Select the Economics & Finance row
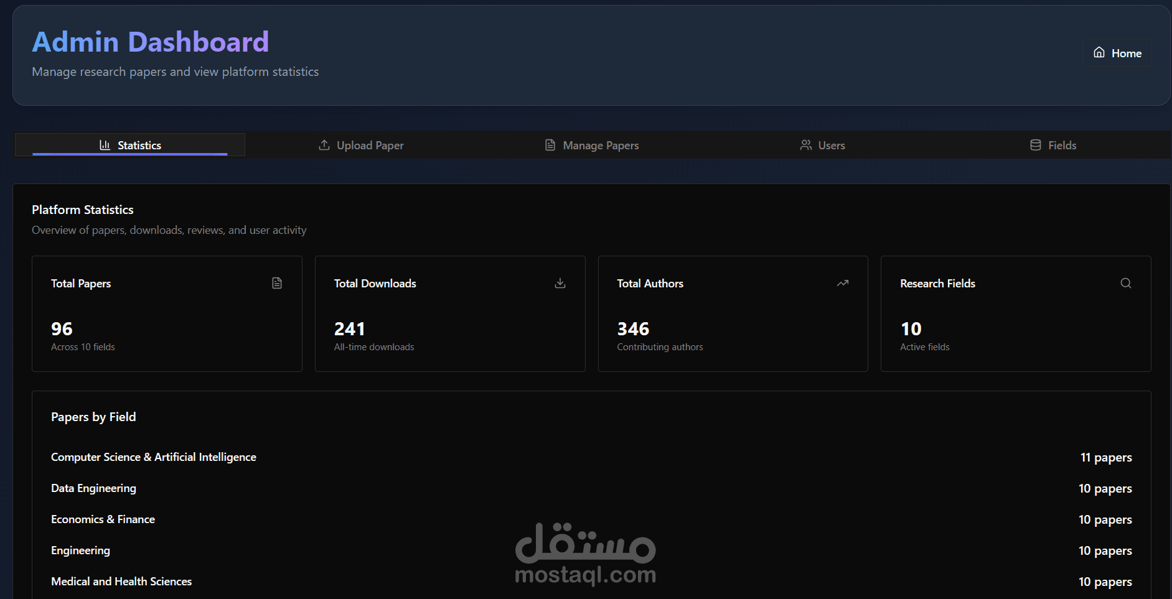1172x599 pixels. pos(591,519)
